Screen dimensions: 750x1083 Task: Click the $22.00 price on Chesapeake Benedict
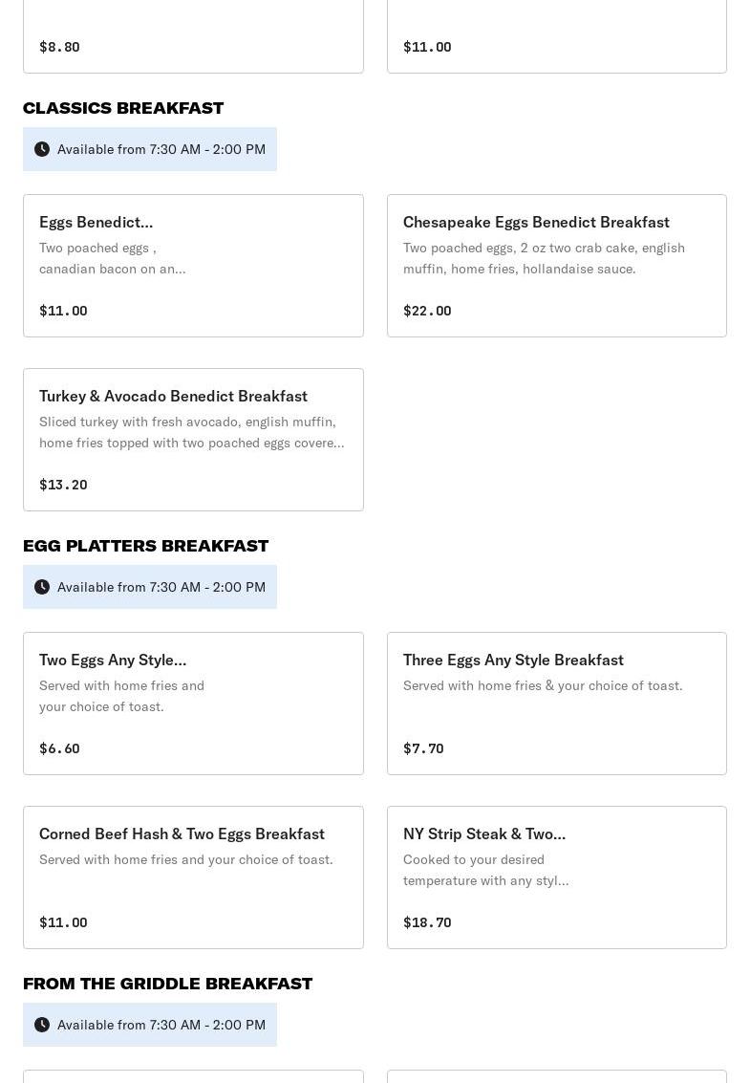(427, 311)
